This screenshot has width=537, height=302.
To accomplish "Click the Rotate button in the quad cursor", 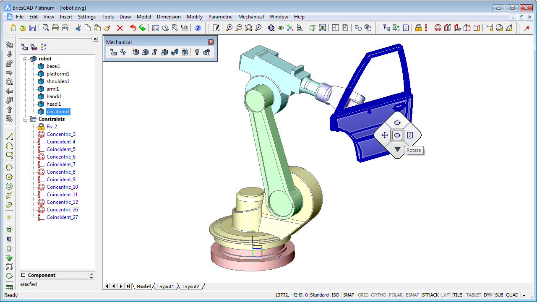I will (x=397, y=135).
